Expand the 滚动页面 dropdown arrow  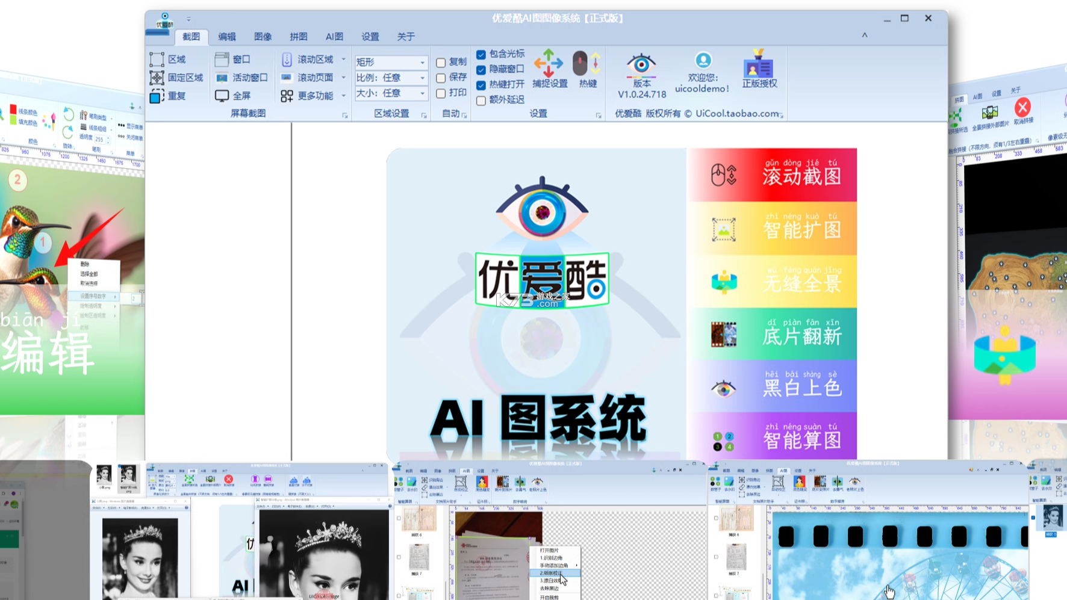(344, 78)
